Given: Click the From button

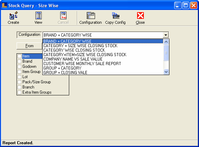Looking at the screenshot, I should click(x=30, y=46).
